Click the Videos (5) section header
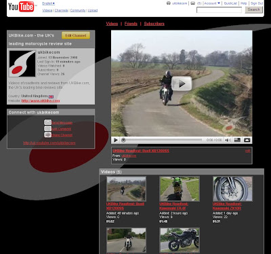Screen dimensions: 271x254 (x=182, y=172)
